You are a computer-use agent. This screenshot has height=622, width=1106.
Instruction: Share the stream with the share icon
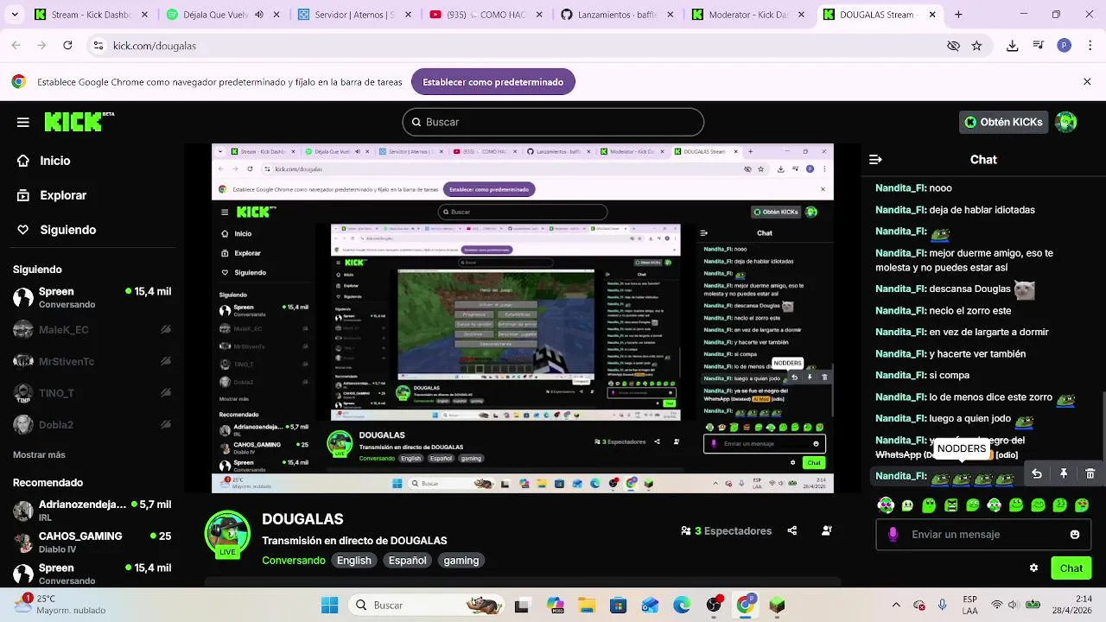pyautogui.click(x=792, y=530)
